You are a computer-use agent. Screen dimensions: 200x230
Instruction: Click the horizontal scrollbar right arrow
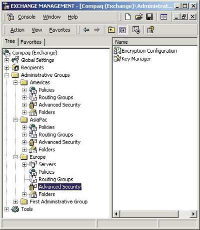click(193, 214)
